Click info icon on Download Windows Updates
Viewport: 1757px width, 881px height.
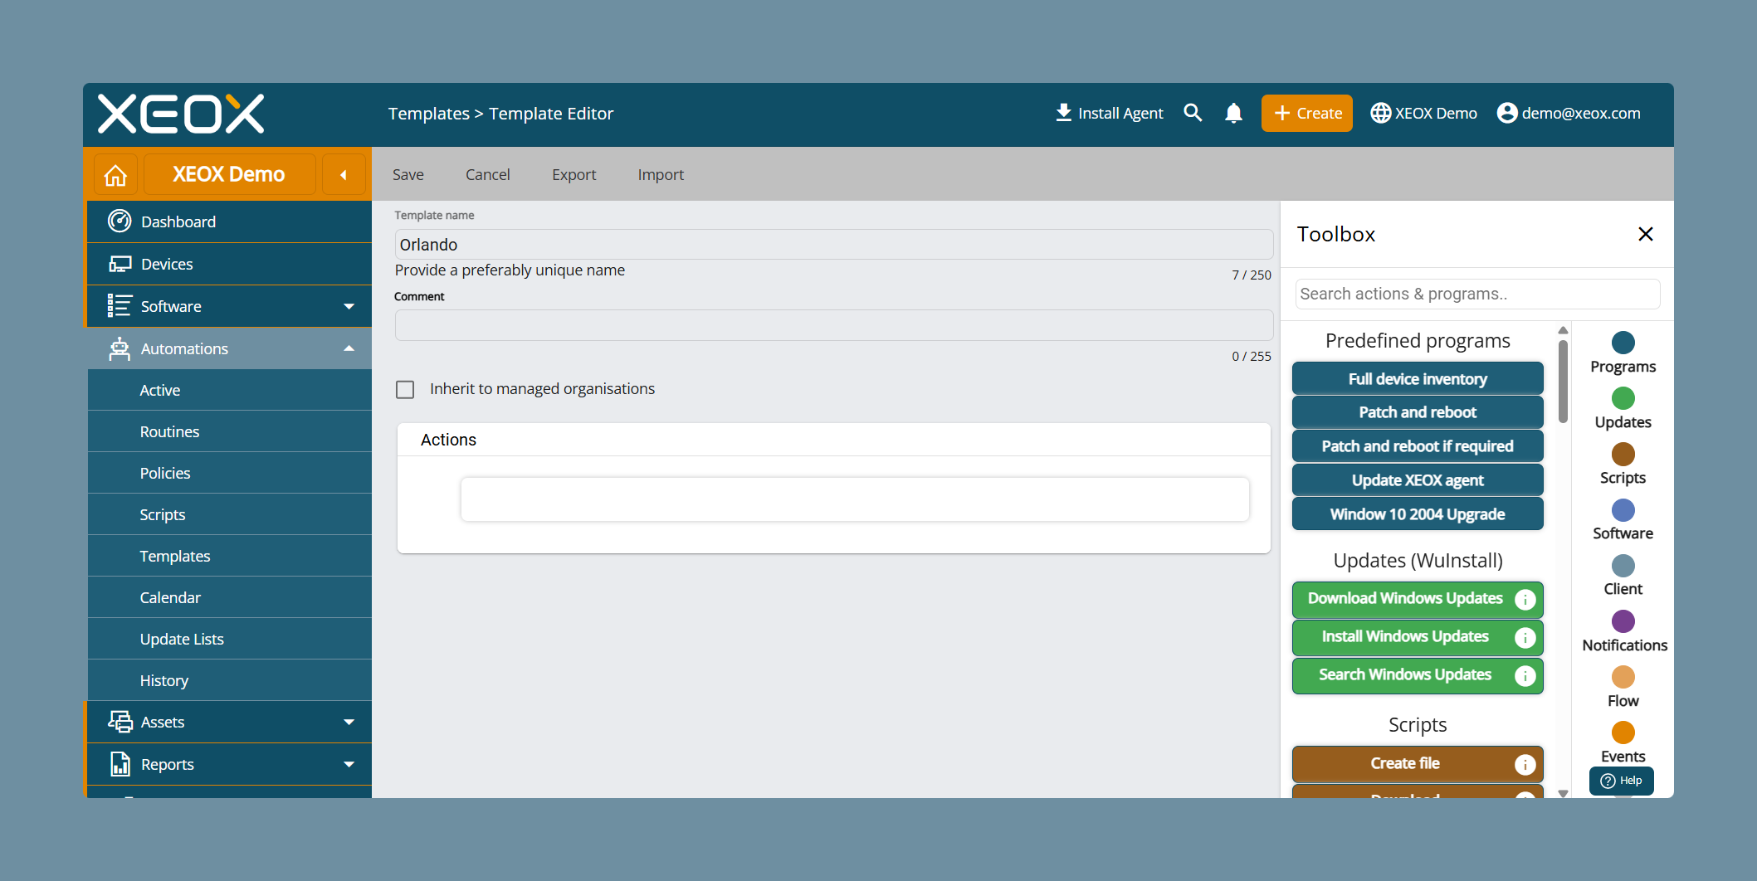point(1525,599)
